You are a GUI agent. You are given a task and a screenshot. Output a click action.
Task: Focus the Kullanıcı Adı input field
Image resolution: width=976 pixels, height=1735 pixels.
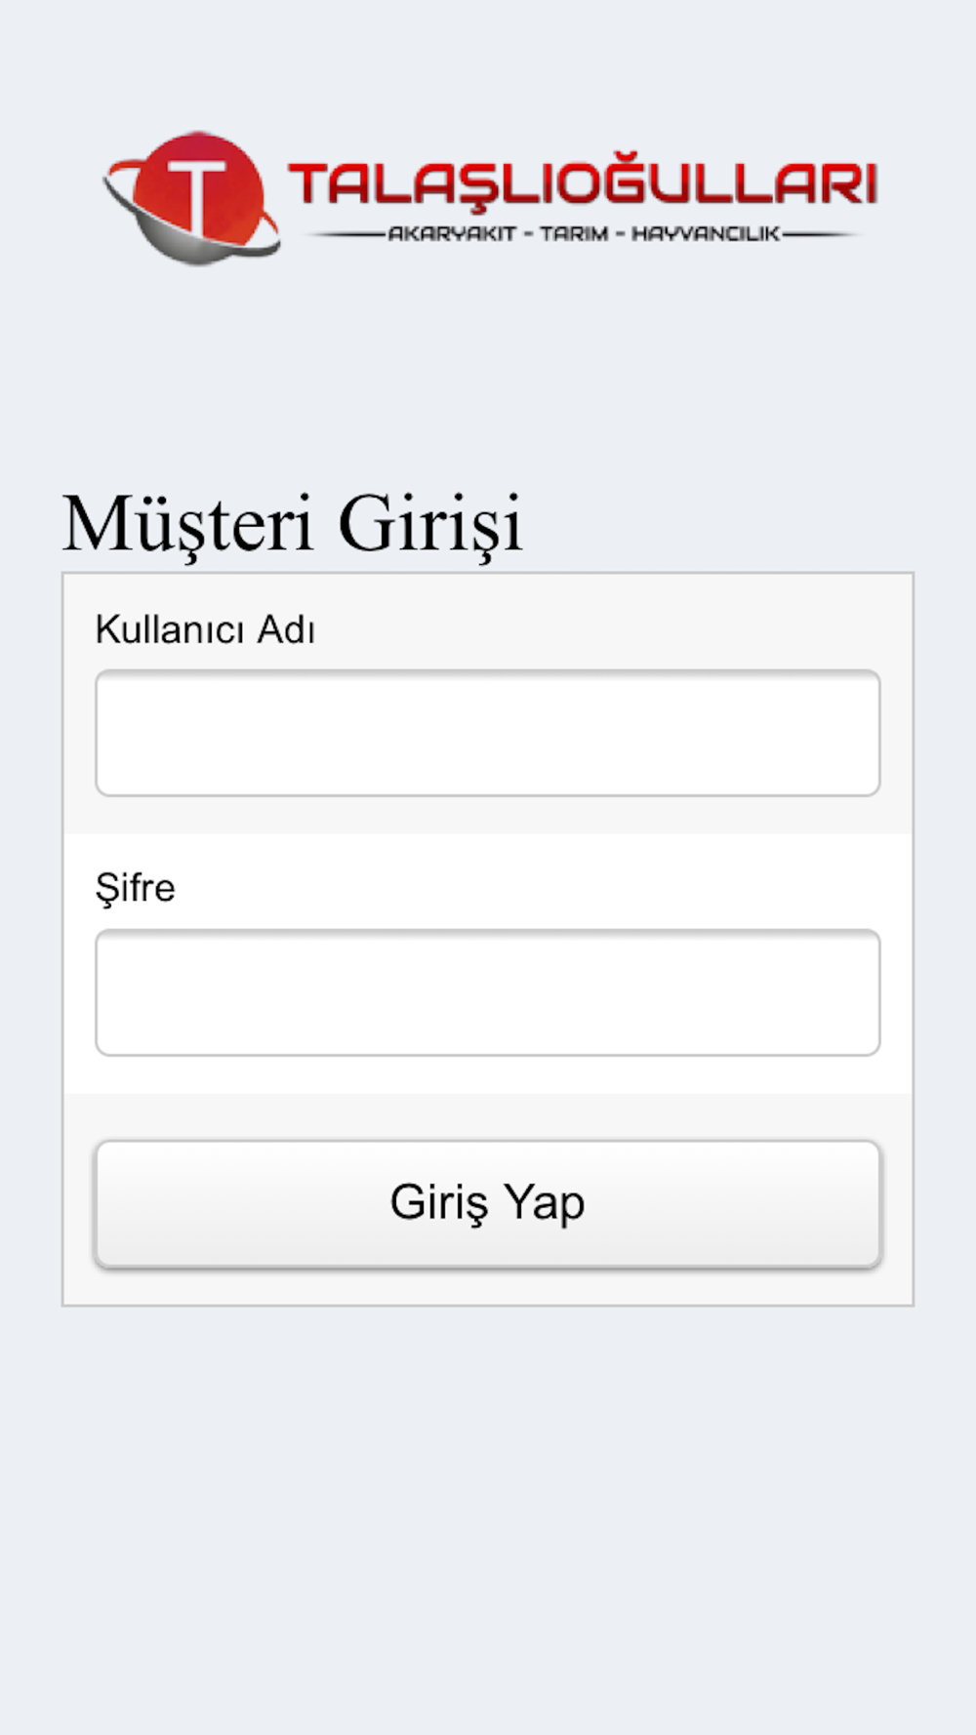click(488, 733)
